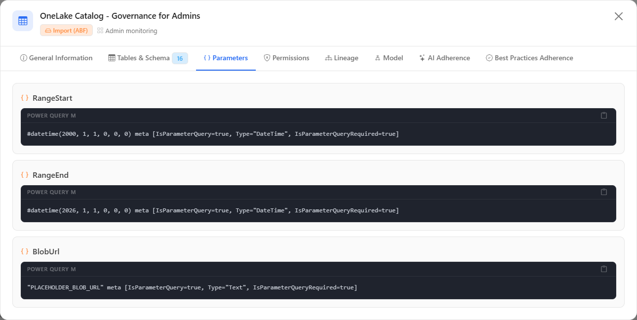
Task: Click the BlobUrl parameter heading
Action: click(x=46, y=251)
